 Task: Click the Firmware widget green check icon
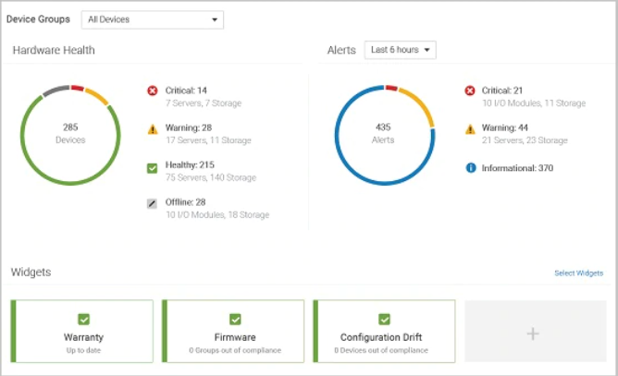click(235, 319)
